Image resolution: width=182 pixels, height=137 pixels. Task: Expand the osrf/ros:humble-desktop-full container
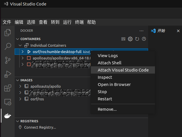22,52
